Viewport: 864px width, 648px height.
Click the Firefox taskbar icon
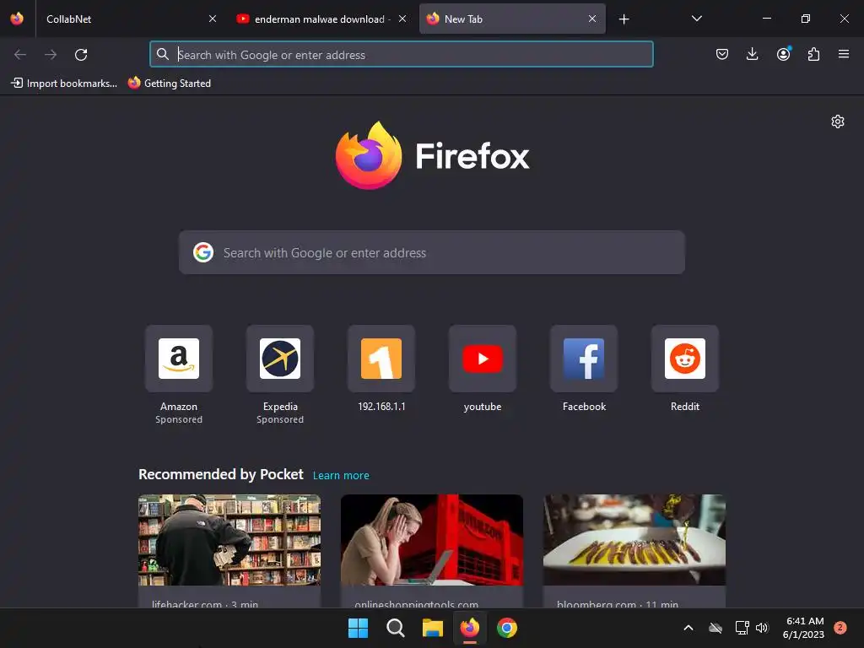(469, 628)
